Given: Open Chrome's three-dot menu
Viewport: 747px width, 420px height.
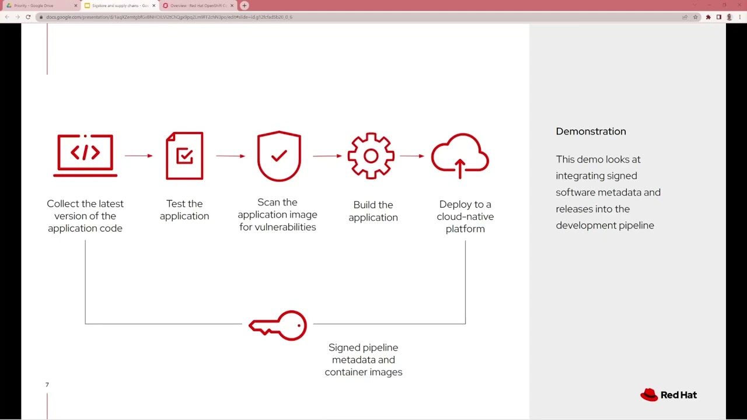Looking at the screenshot, I should click(x=740, y=17).
